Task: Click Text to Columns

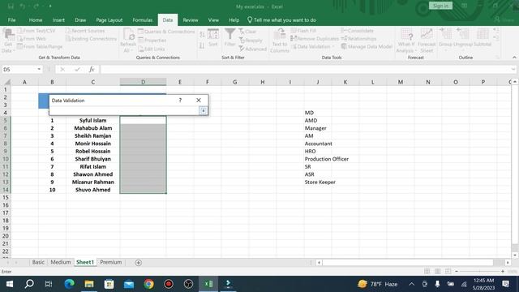Action: [279, 41]
